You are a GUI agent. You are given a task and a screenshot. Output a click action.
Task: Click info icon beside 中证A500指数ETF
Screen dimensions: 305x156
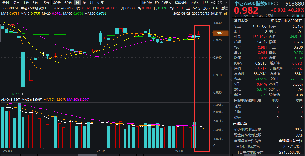tap(276, 4)
